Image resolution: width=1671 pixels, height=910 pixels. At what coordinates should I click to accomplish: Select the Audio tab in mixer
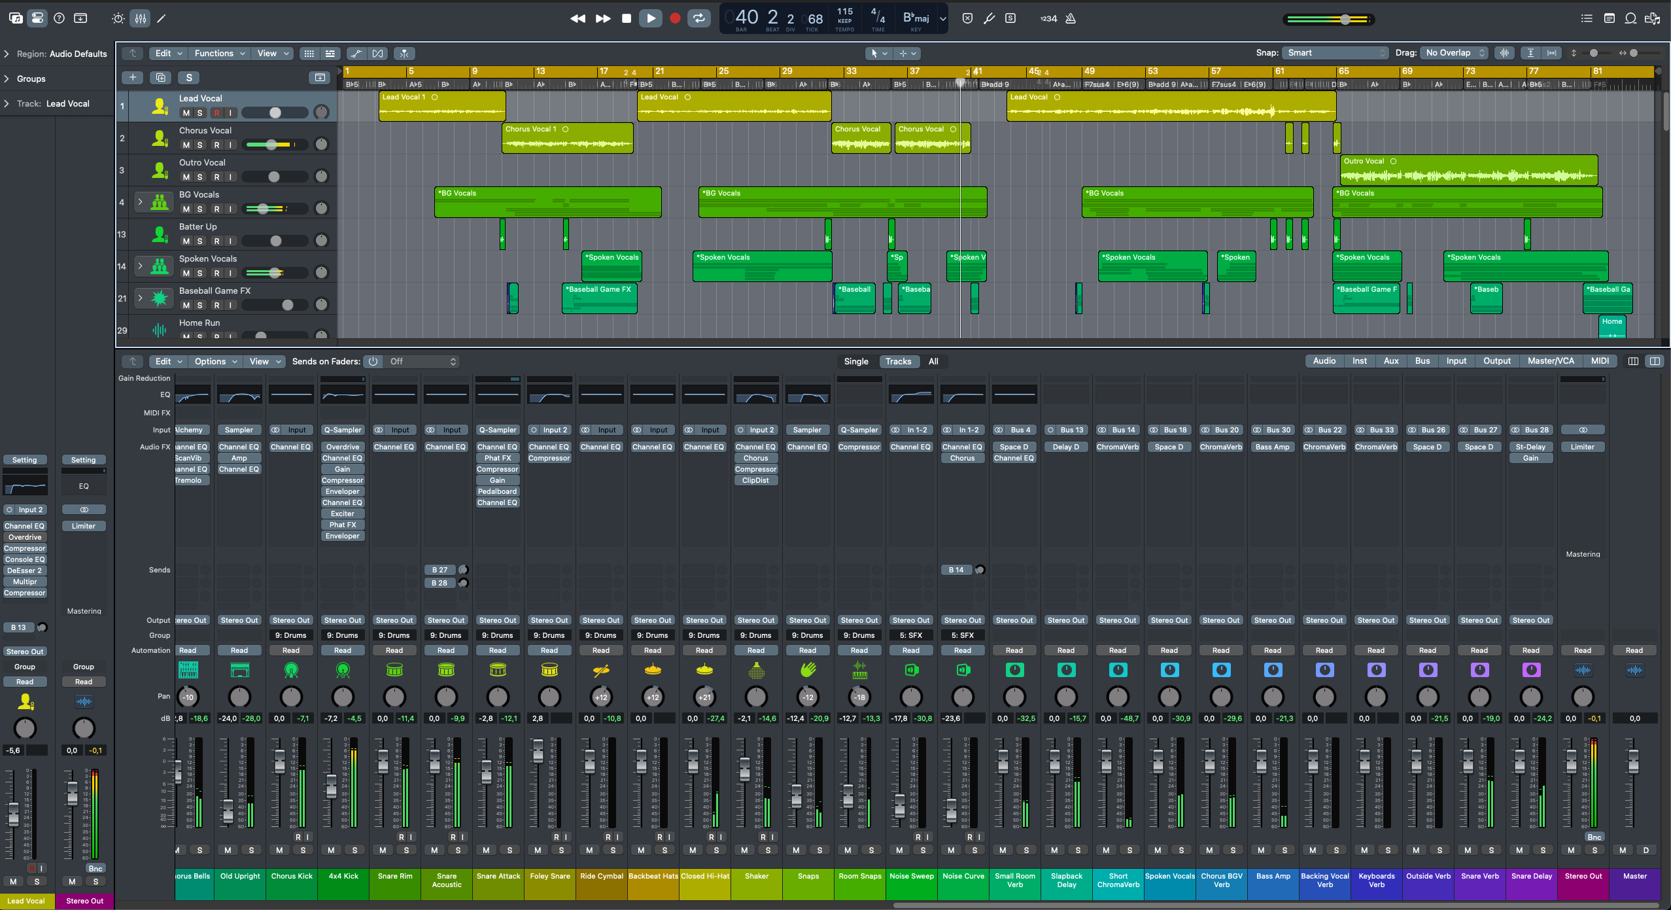tap(1325, 361)
